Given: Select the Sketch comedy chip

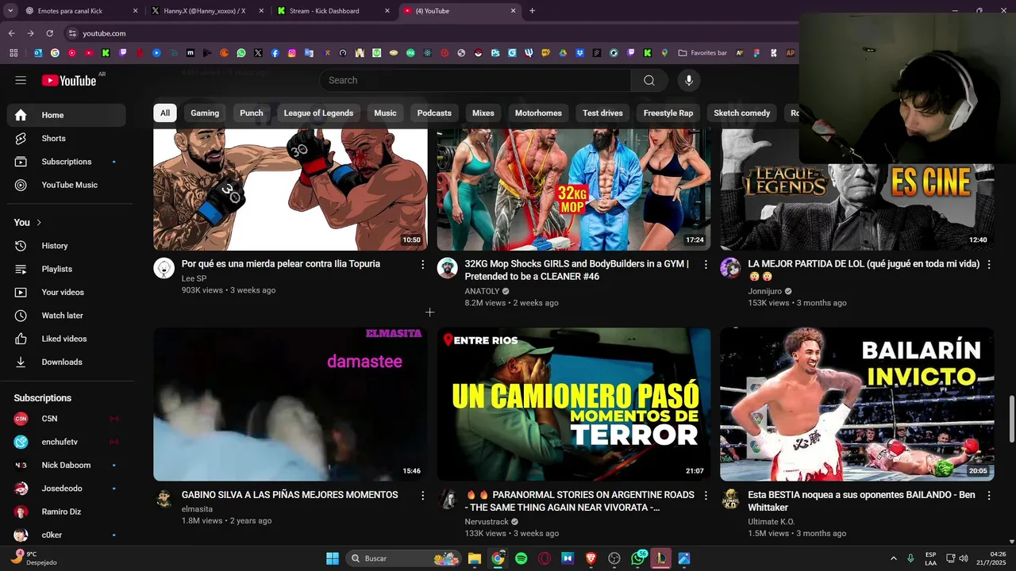Looking at the screenshot, I should (x=742, y=113).
